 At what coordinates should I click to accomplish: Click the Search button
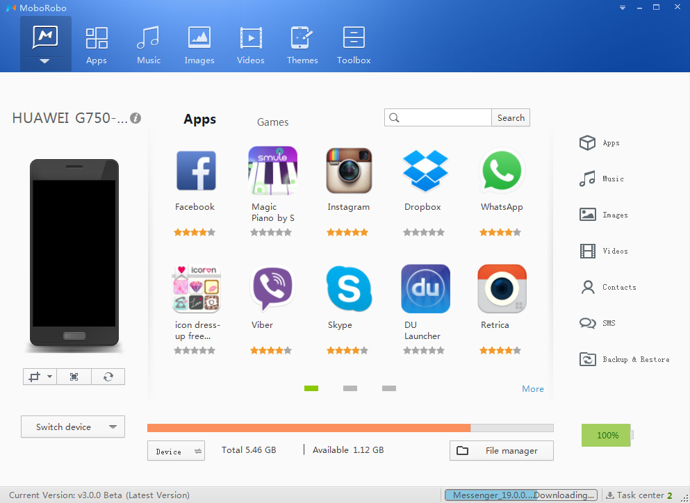tap(511, 118)
